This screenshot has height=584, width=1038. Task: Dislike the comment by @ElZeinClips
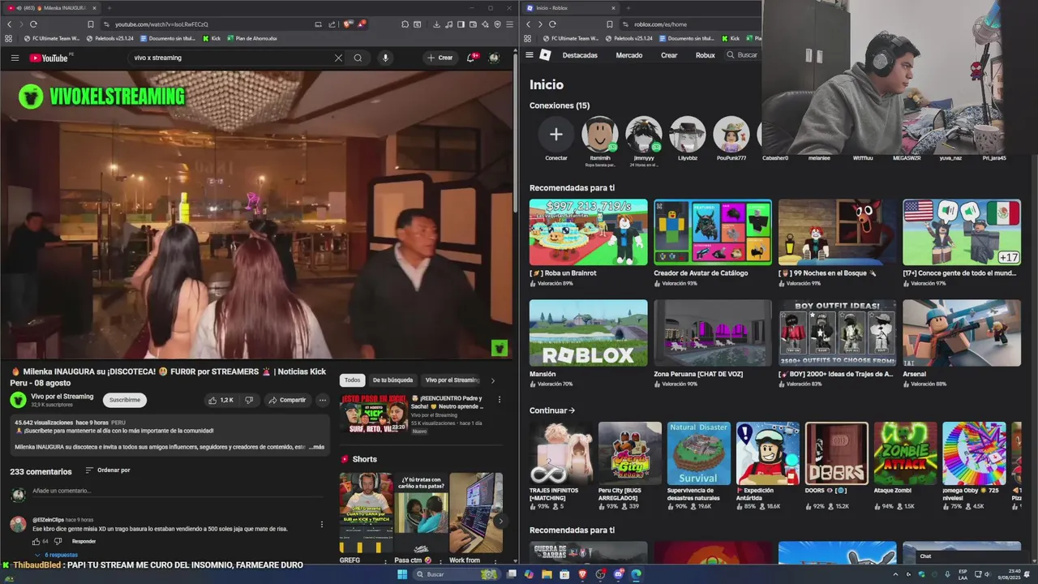click(x=58, y=541)
